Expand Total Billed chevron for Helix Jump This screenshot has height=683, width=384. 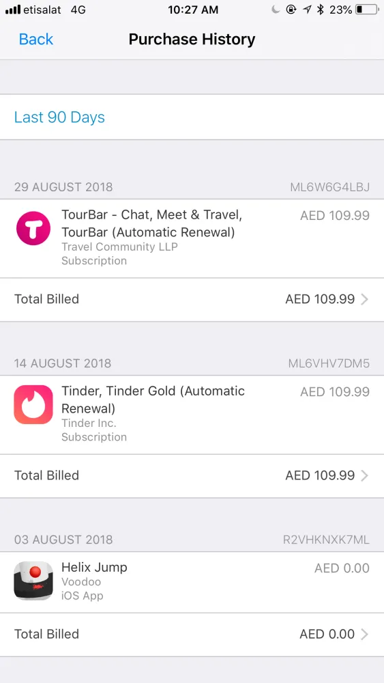(x=364, y=635)
